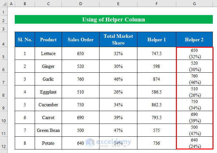Viewport: 217px width, 153px height.
Task: Select the "Lettuce" product cell
Action: (48, 53)
